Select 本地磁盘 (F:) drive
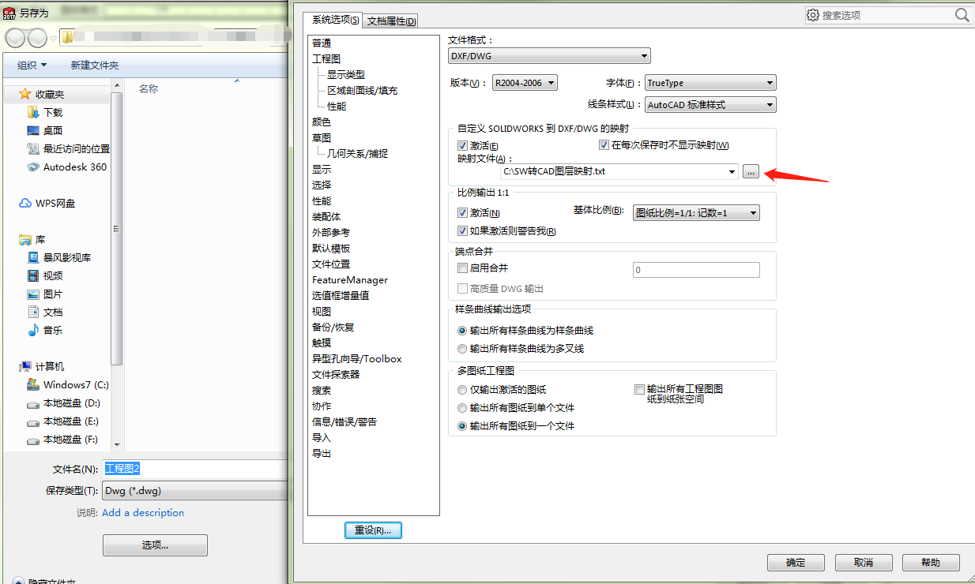This screenshot has width=975, height=584. 63,439
